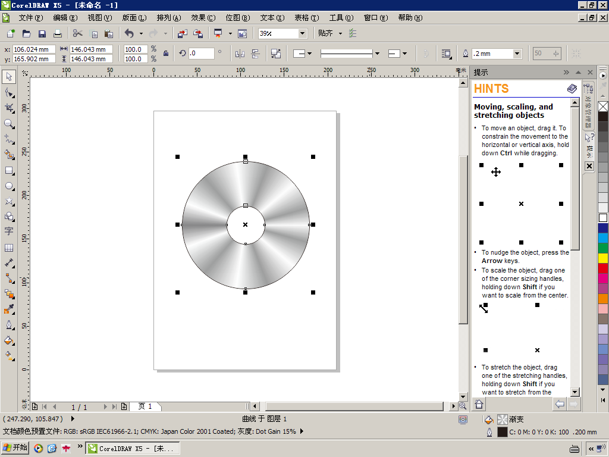Click the Save icon in toolbar
This screenshot has height=457, width=609.
pyautogui.click(x=42, y=33)
